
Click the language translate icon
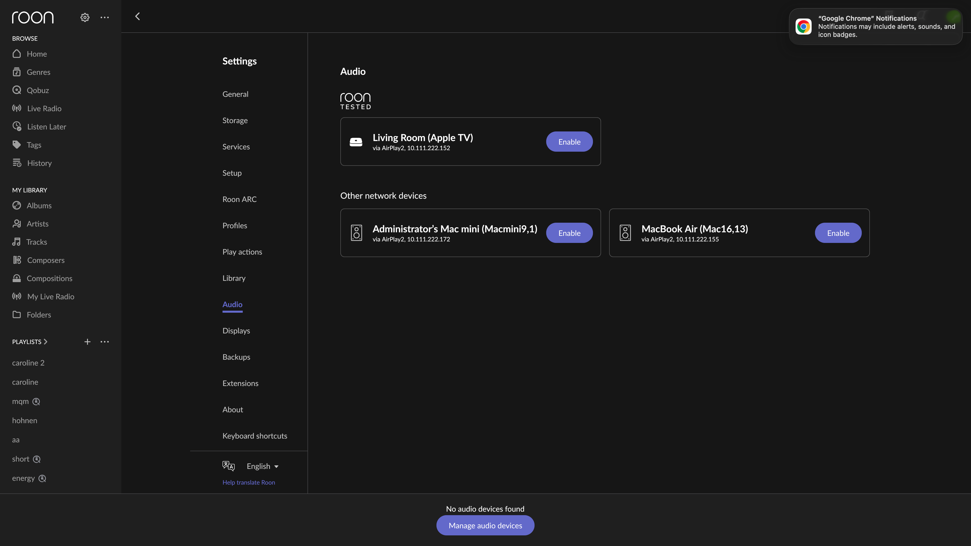[x=228, y=466]
